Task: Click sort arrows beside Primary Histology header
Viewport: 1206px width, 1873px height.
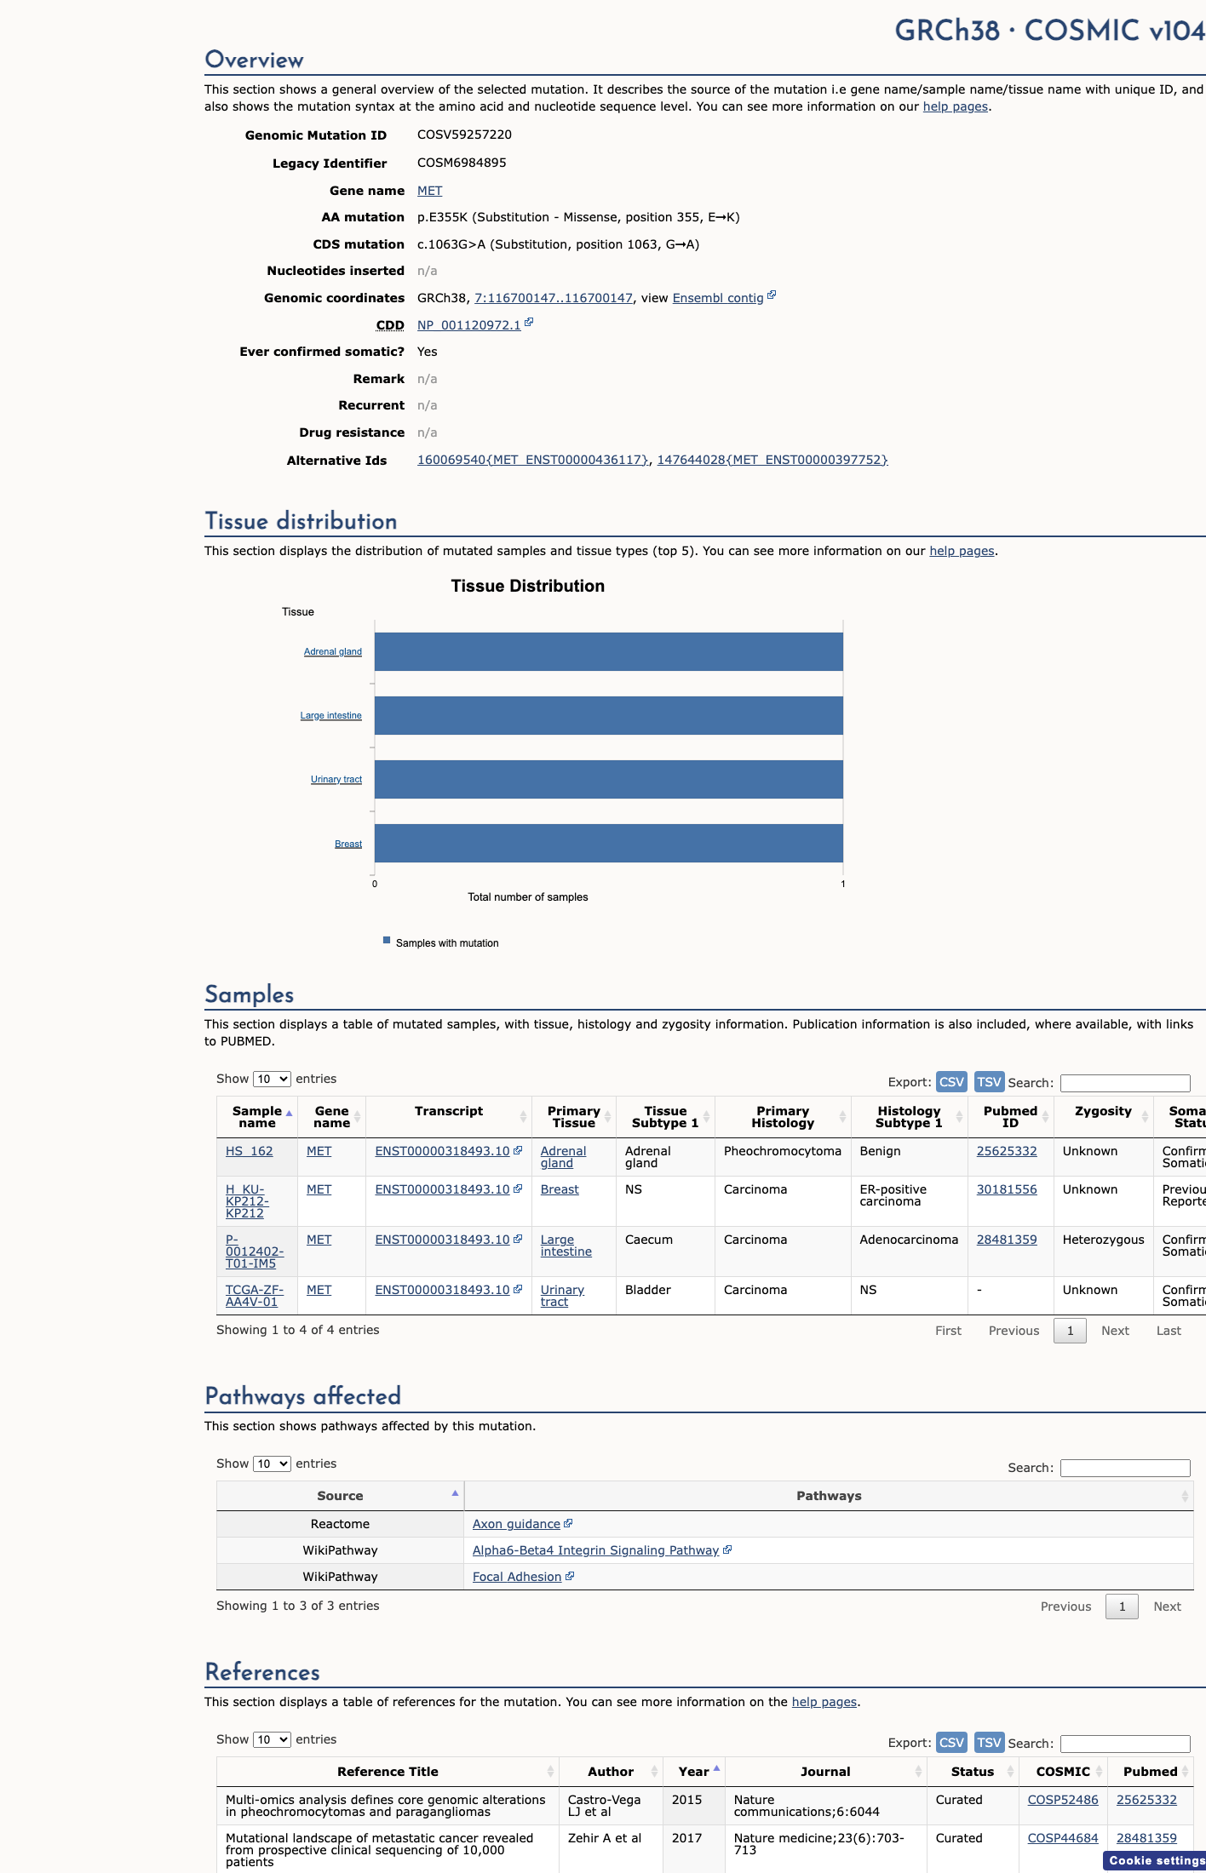Action: coord(842,1117)
